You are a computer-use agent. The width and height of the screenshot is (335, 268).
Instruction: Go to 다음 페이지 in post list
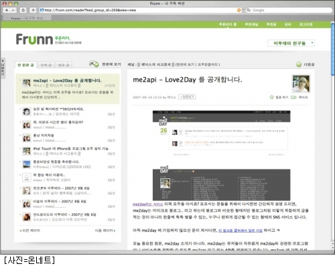(x=105, y=230)
